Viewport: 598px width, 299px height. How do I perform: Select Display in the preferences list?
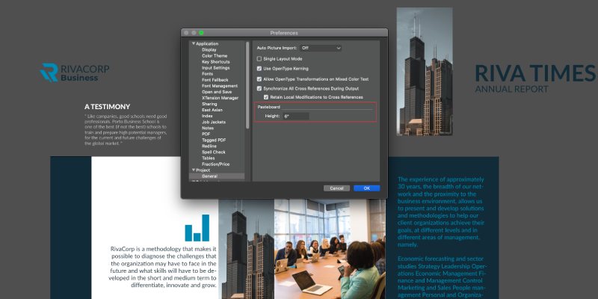(209, 50)
